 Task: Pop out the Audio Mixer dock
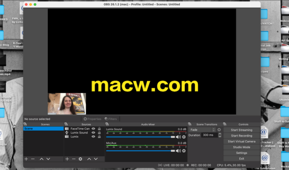(x=107, y=124)
